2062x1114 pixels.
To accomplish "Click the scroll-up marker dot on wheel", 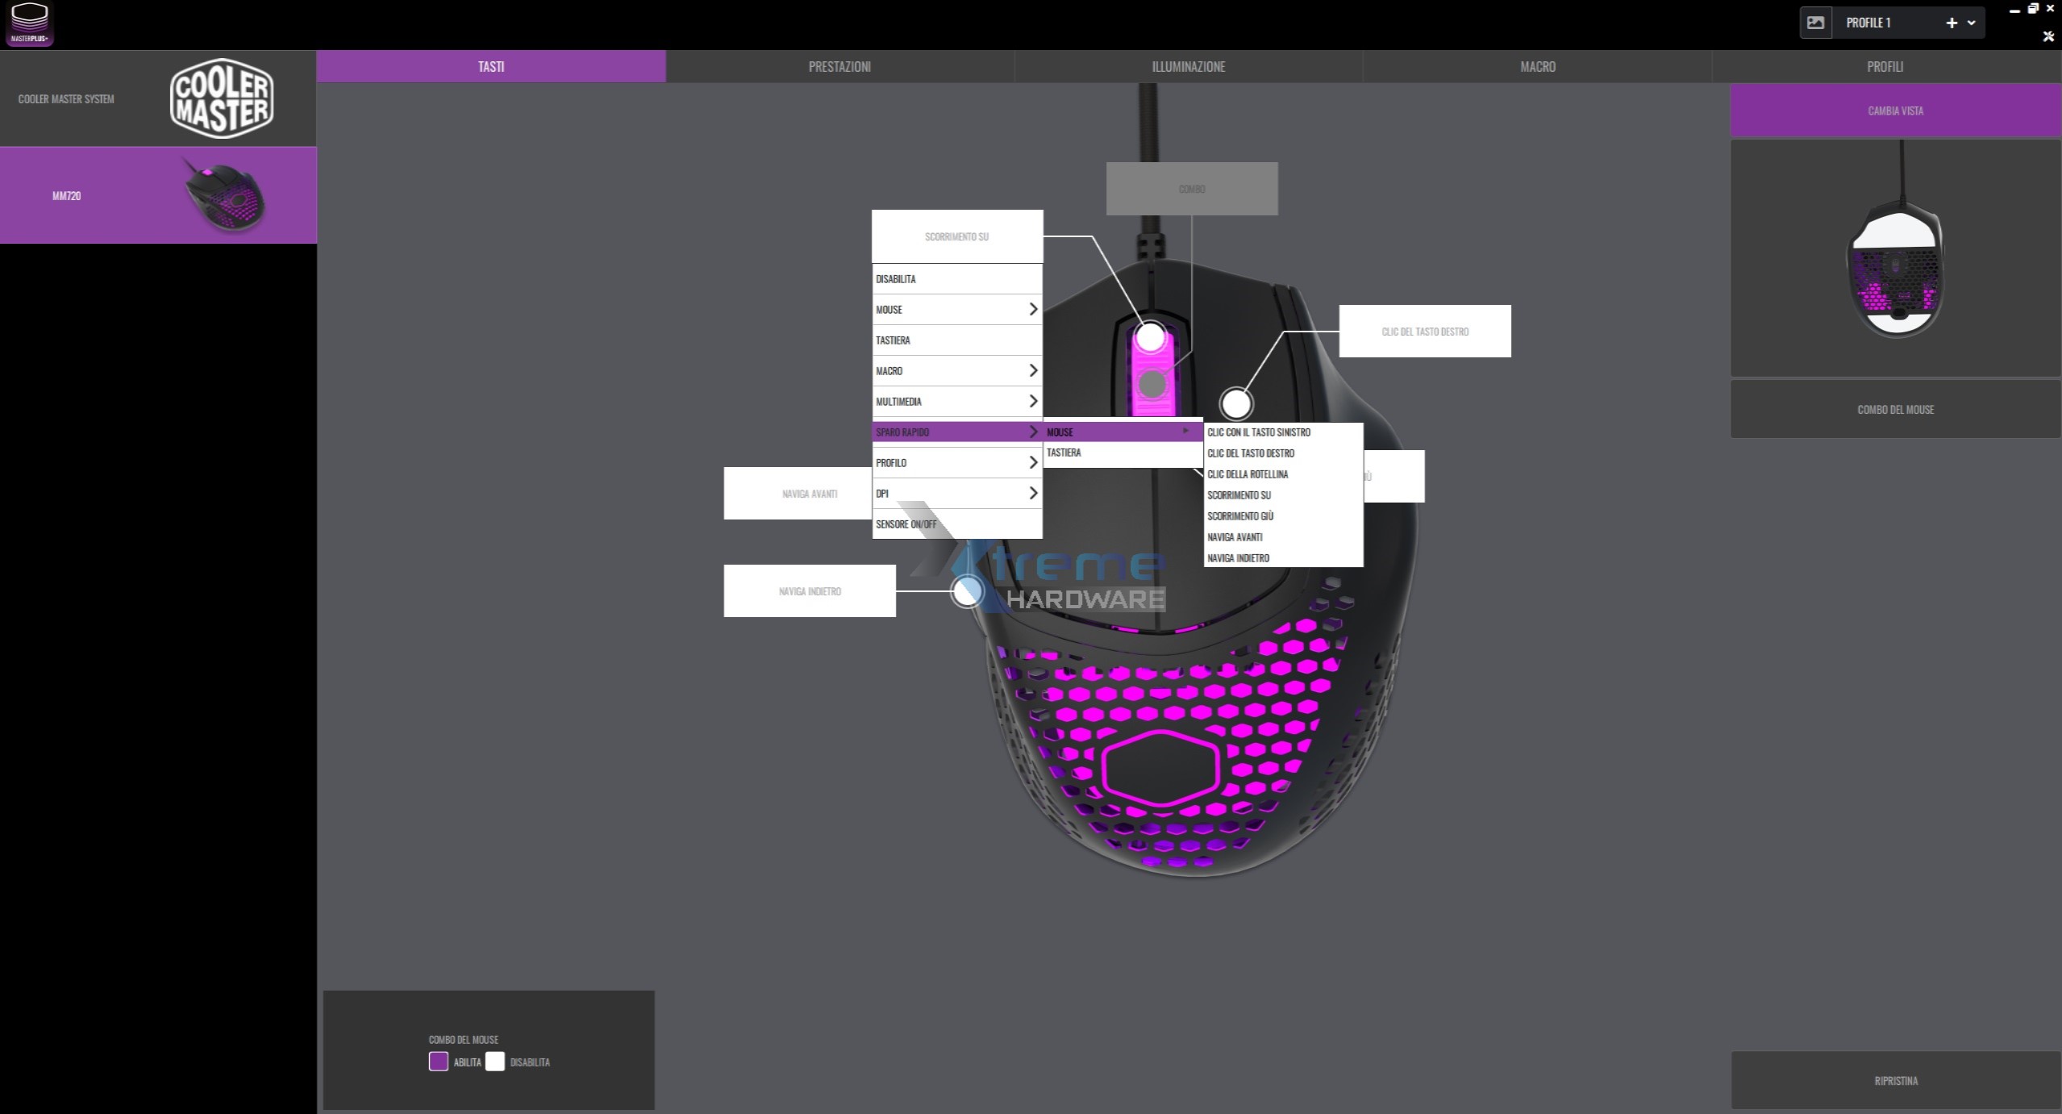I will point(1151,336).
